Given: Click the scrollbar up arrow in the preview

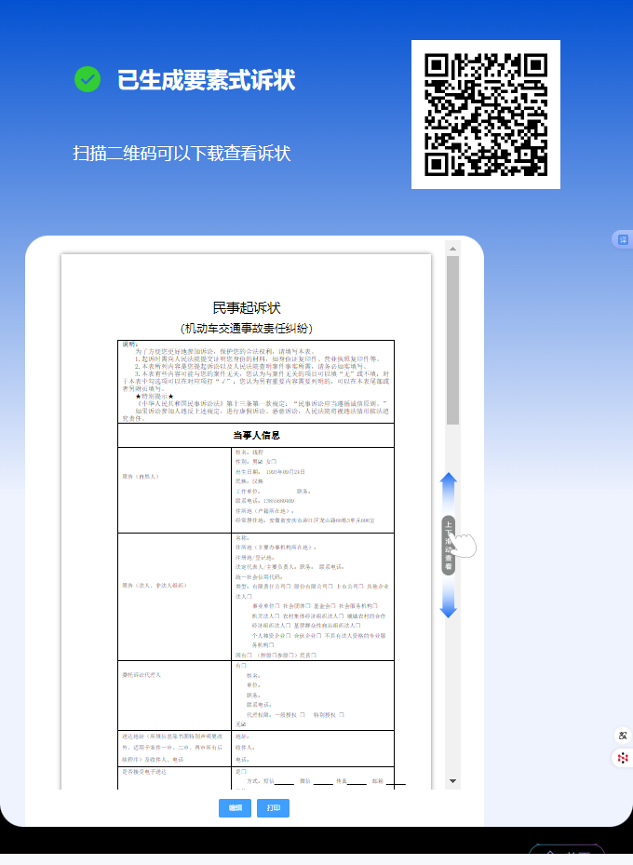Looking at the screenshot, I should pyautogui.click(x=452, y=249).
